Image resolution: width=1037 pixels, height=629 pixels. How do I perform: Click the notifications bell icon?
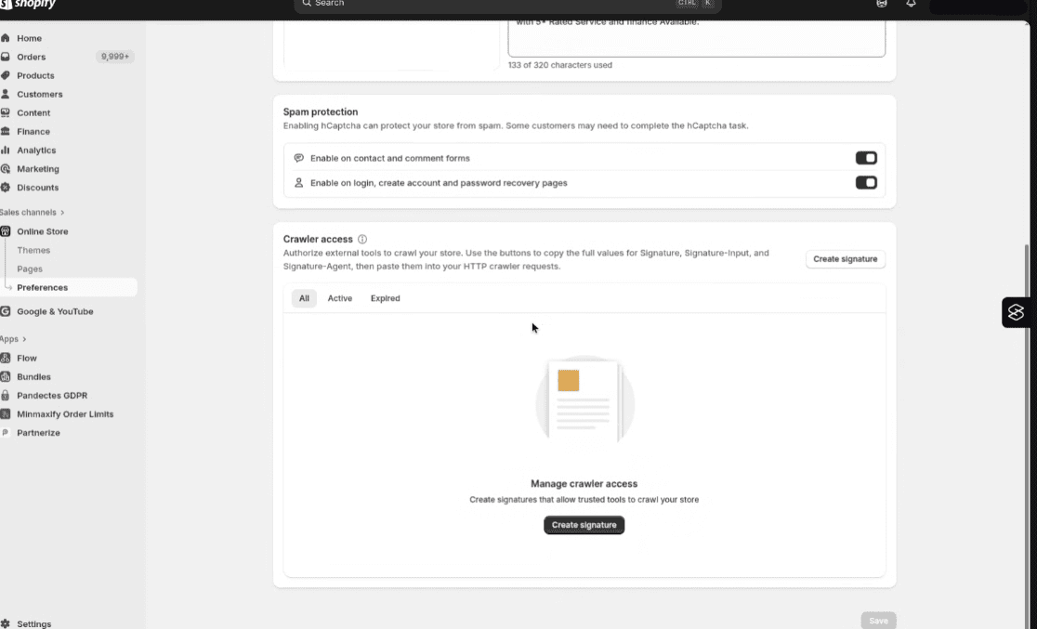click(x=911, y=4)
